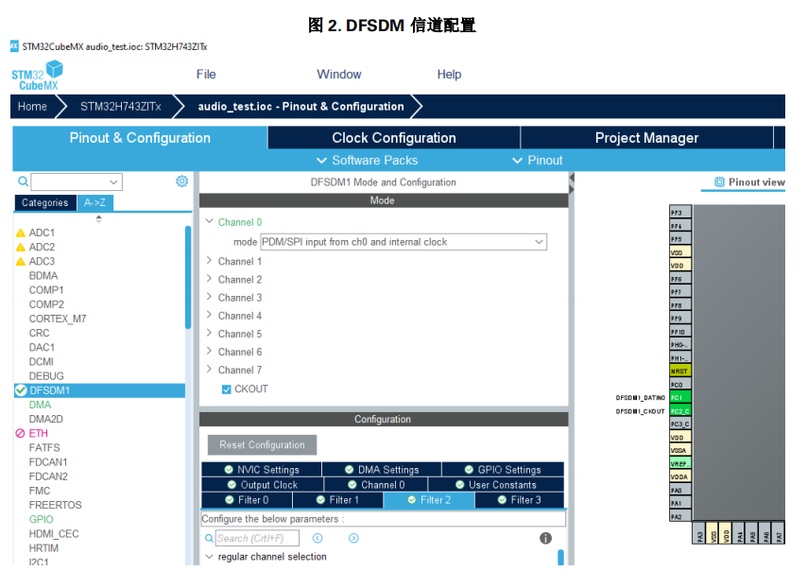Open the Channel 0 configuration tab
The image size is (807, 588).
click(x=376, y=485)
